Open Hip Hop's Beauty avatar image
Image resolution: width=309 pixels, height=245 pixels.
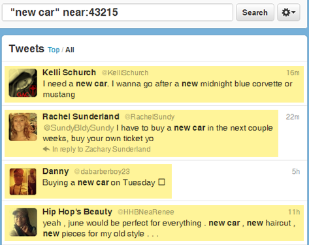24,222
